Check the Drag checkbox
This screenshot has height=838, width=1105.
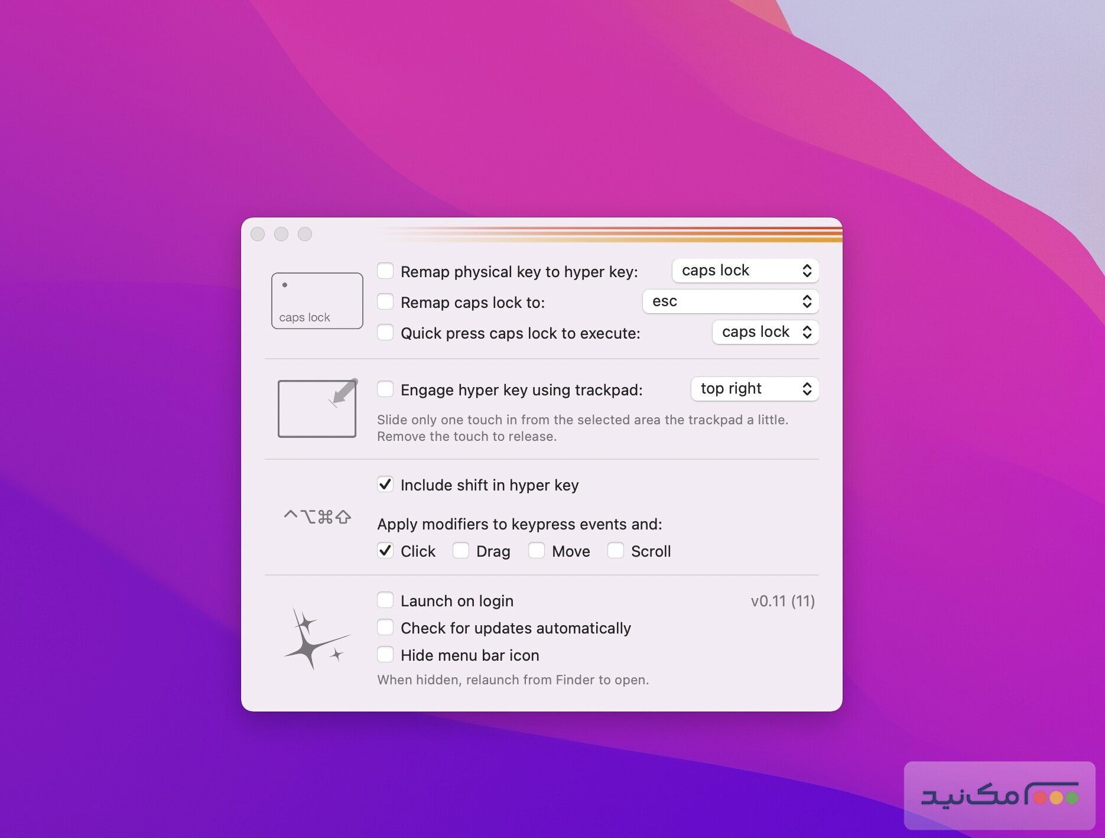coord(460,550)
